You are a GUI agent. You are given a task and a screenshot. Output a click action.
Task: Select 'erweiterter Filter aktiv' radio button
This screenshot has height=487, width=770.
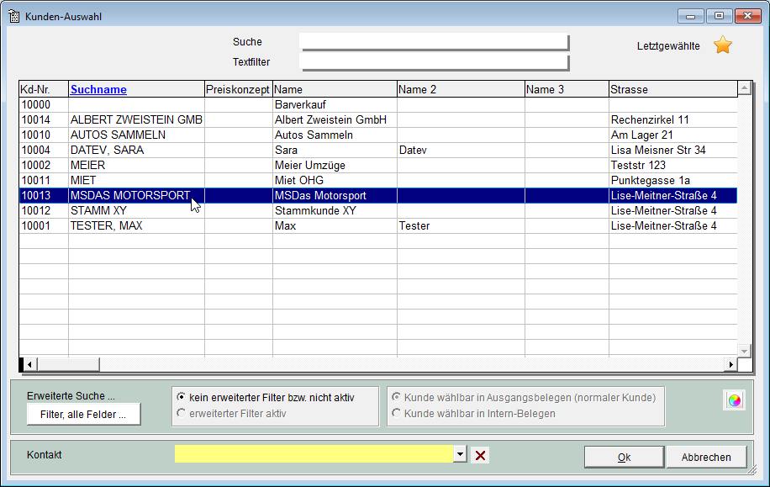tap(182, 413)
